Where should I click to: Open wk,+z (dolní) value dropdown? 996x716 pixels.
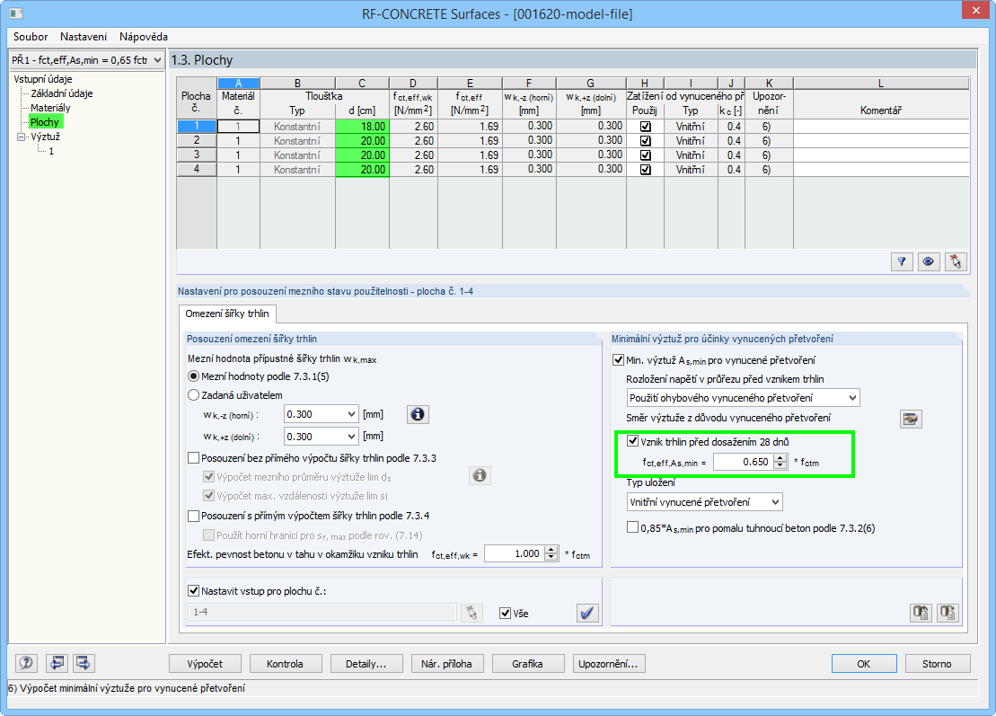351,437
